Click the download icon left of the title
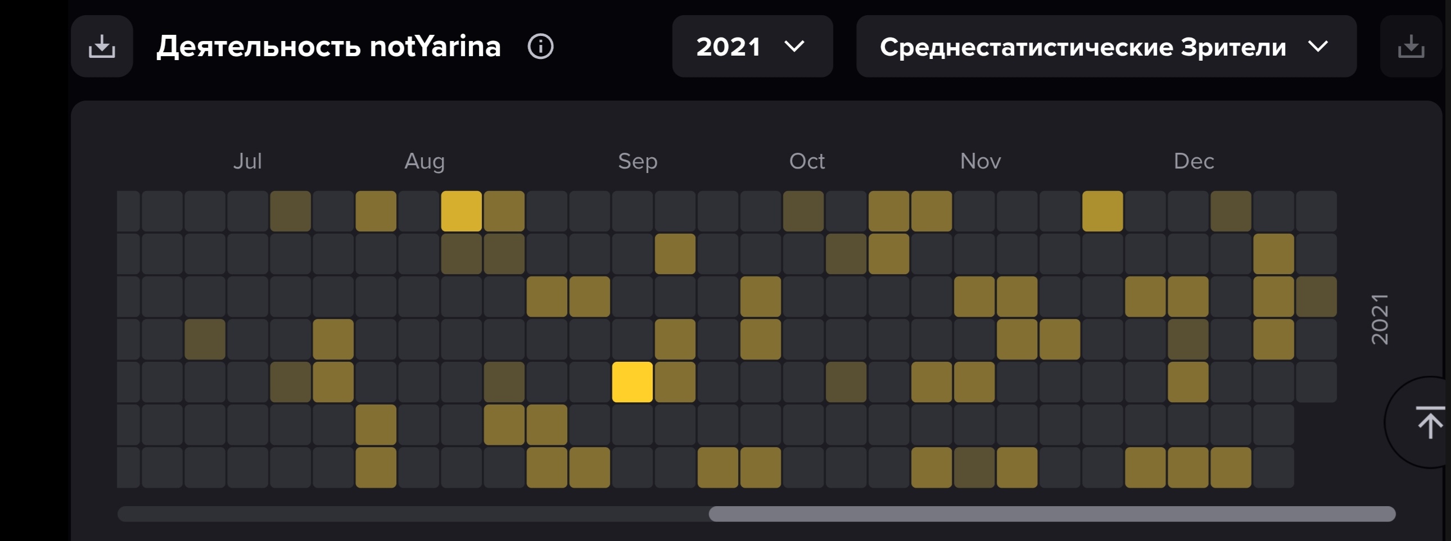1451x541 pixels. tap(102, 46)
